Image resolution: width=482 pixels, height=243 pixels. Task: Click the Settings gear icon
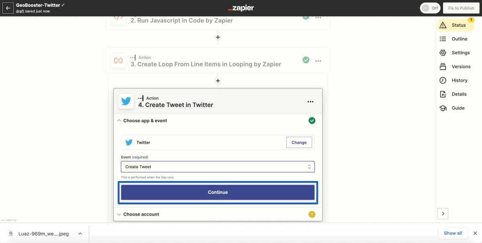[443, 53]
